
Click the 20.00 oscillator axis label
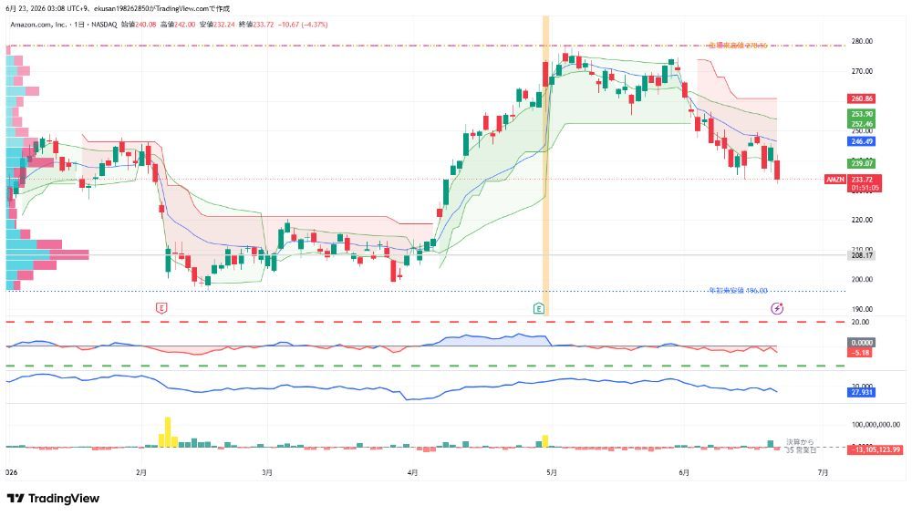[860, 323]
